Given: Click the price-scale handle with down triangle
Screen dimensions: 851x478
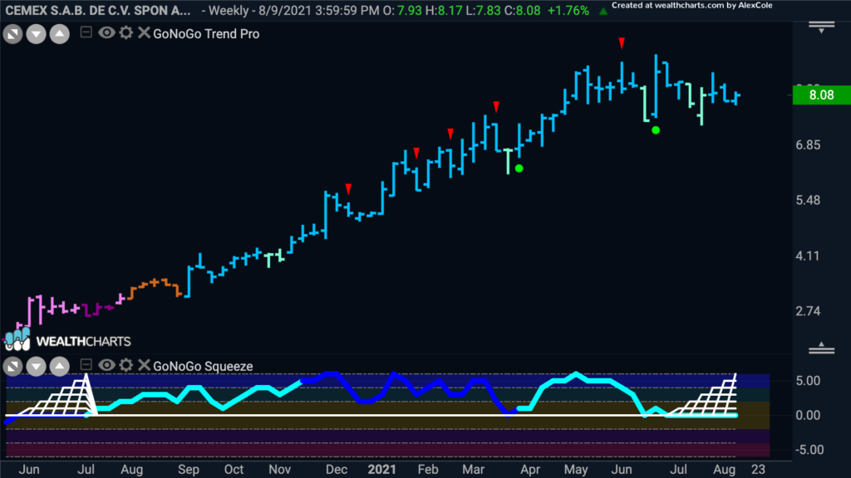Looking at the screenshot, I should [x=822, y=27].
